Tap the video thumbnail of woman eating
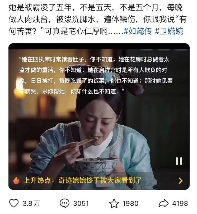197x214 pixels. point(99,116)
